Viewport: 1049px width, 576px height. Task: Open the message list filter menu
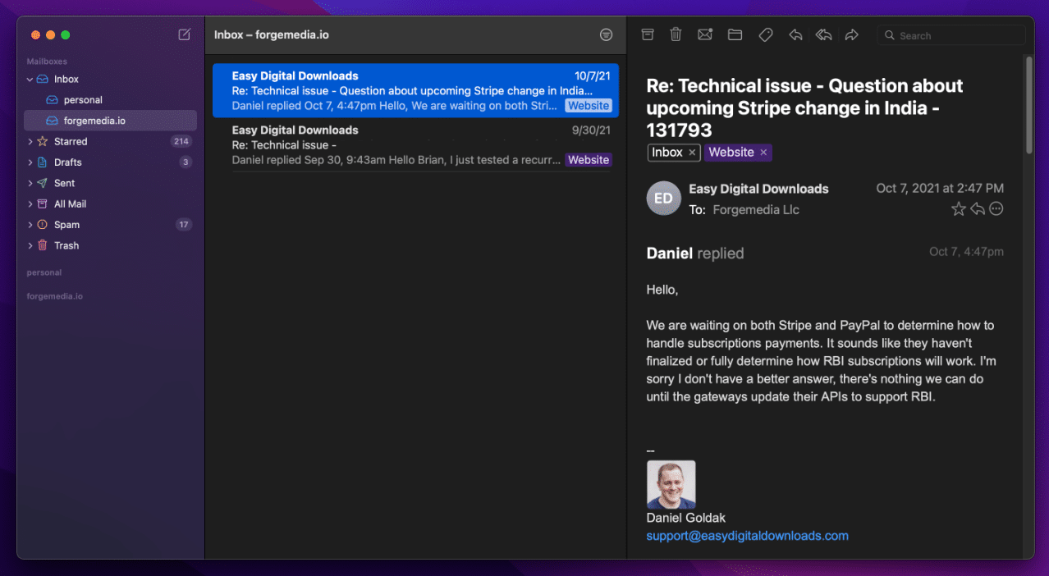606,34
